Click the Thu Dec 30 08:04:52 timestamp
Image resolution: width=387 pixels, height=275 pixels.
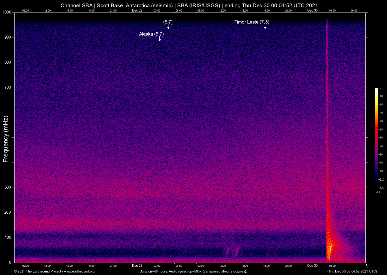click(352, 271)
